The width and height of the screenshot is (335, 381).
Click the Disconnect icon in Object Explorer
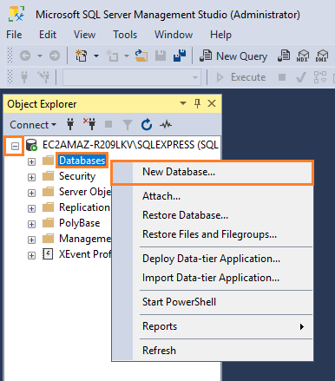[89, 124]
